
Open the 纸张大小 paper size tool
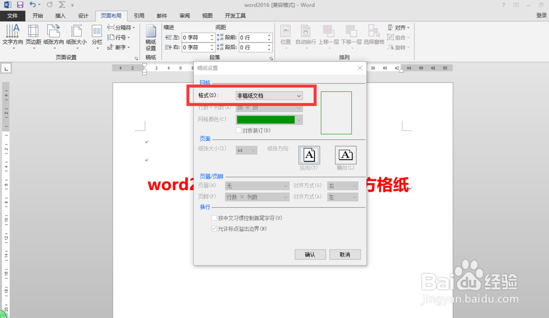[76, 36]
